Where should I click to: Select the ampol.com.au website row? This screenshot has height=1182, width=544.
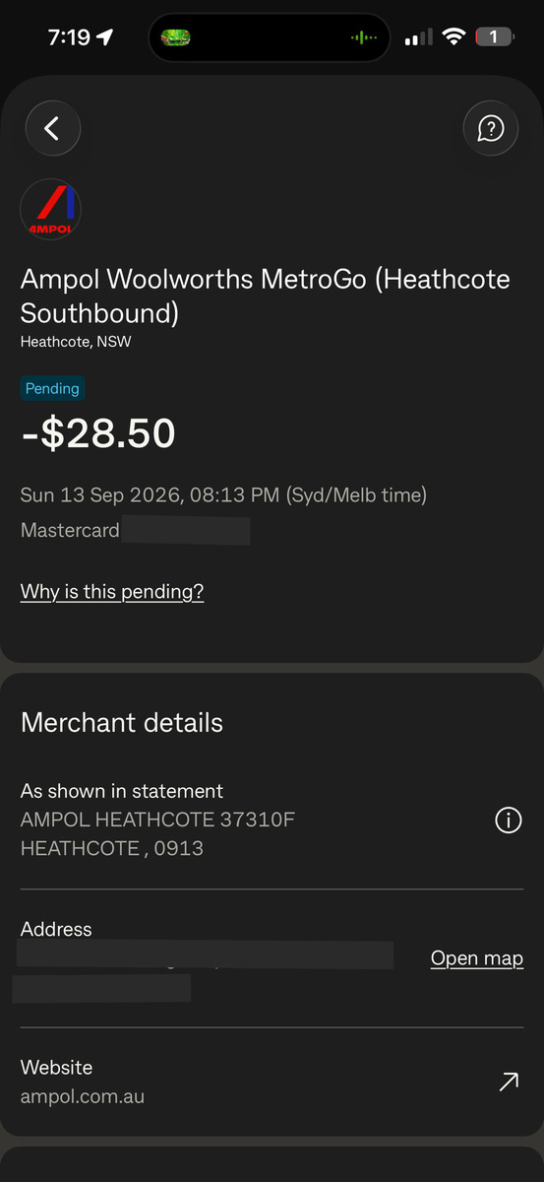(272, 1082)
